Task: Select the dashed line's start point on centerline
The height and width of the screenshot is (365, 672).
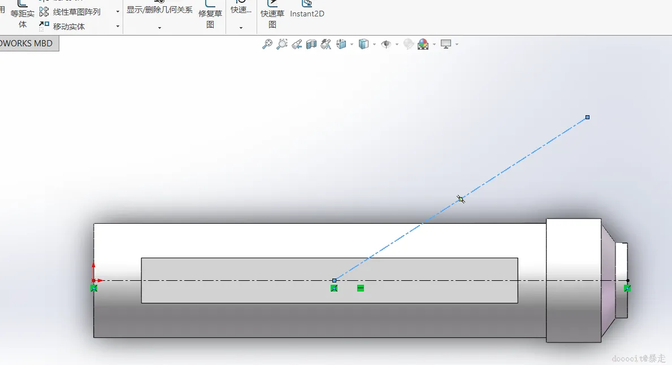Action: point(334,281)
